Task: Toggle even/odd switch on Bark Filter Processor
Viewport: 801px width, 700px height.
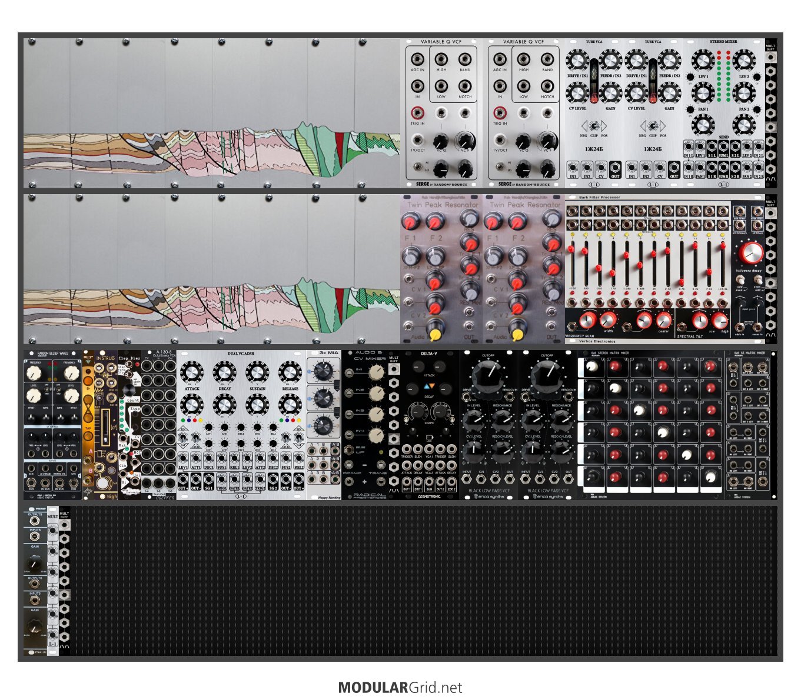Action: 758,279
